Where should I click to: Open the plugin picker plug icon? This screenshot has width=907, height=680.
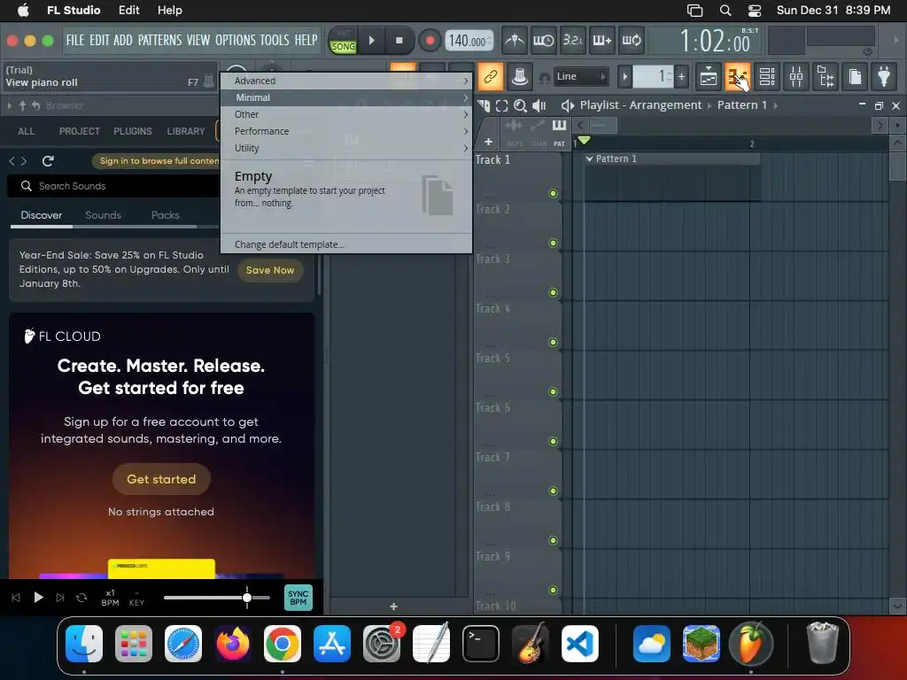pyautogui.click(x=884, y=76)
